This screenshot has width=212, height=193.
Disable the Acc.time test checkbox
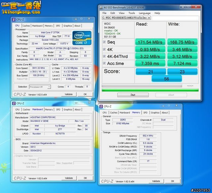104,63
